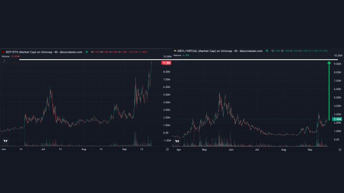Click the red 9.18M current price label
344x193 pixels.
pyautogui.click(x=166, y=62)
